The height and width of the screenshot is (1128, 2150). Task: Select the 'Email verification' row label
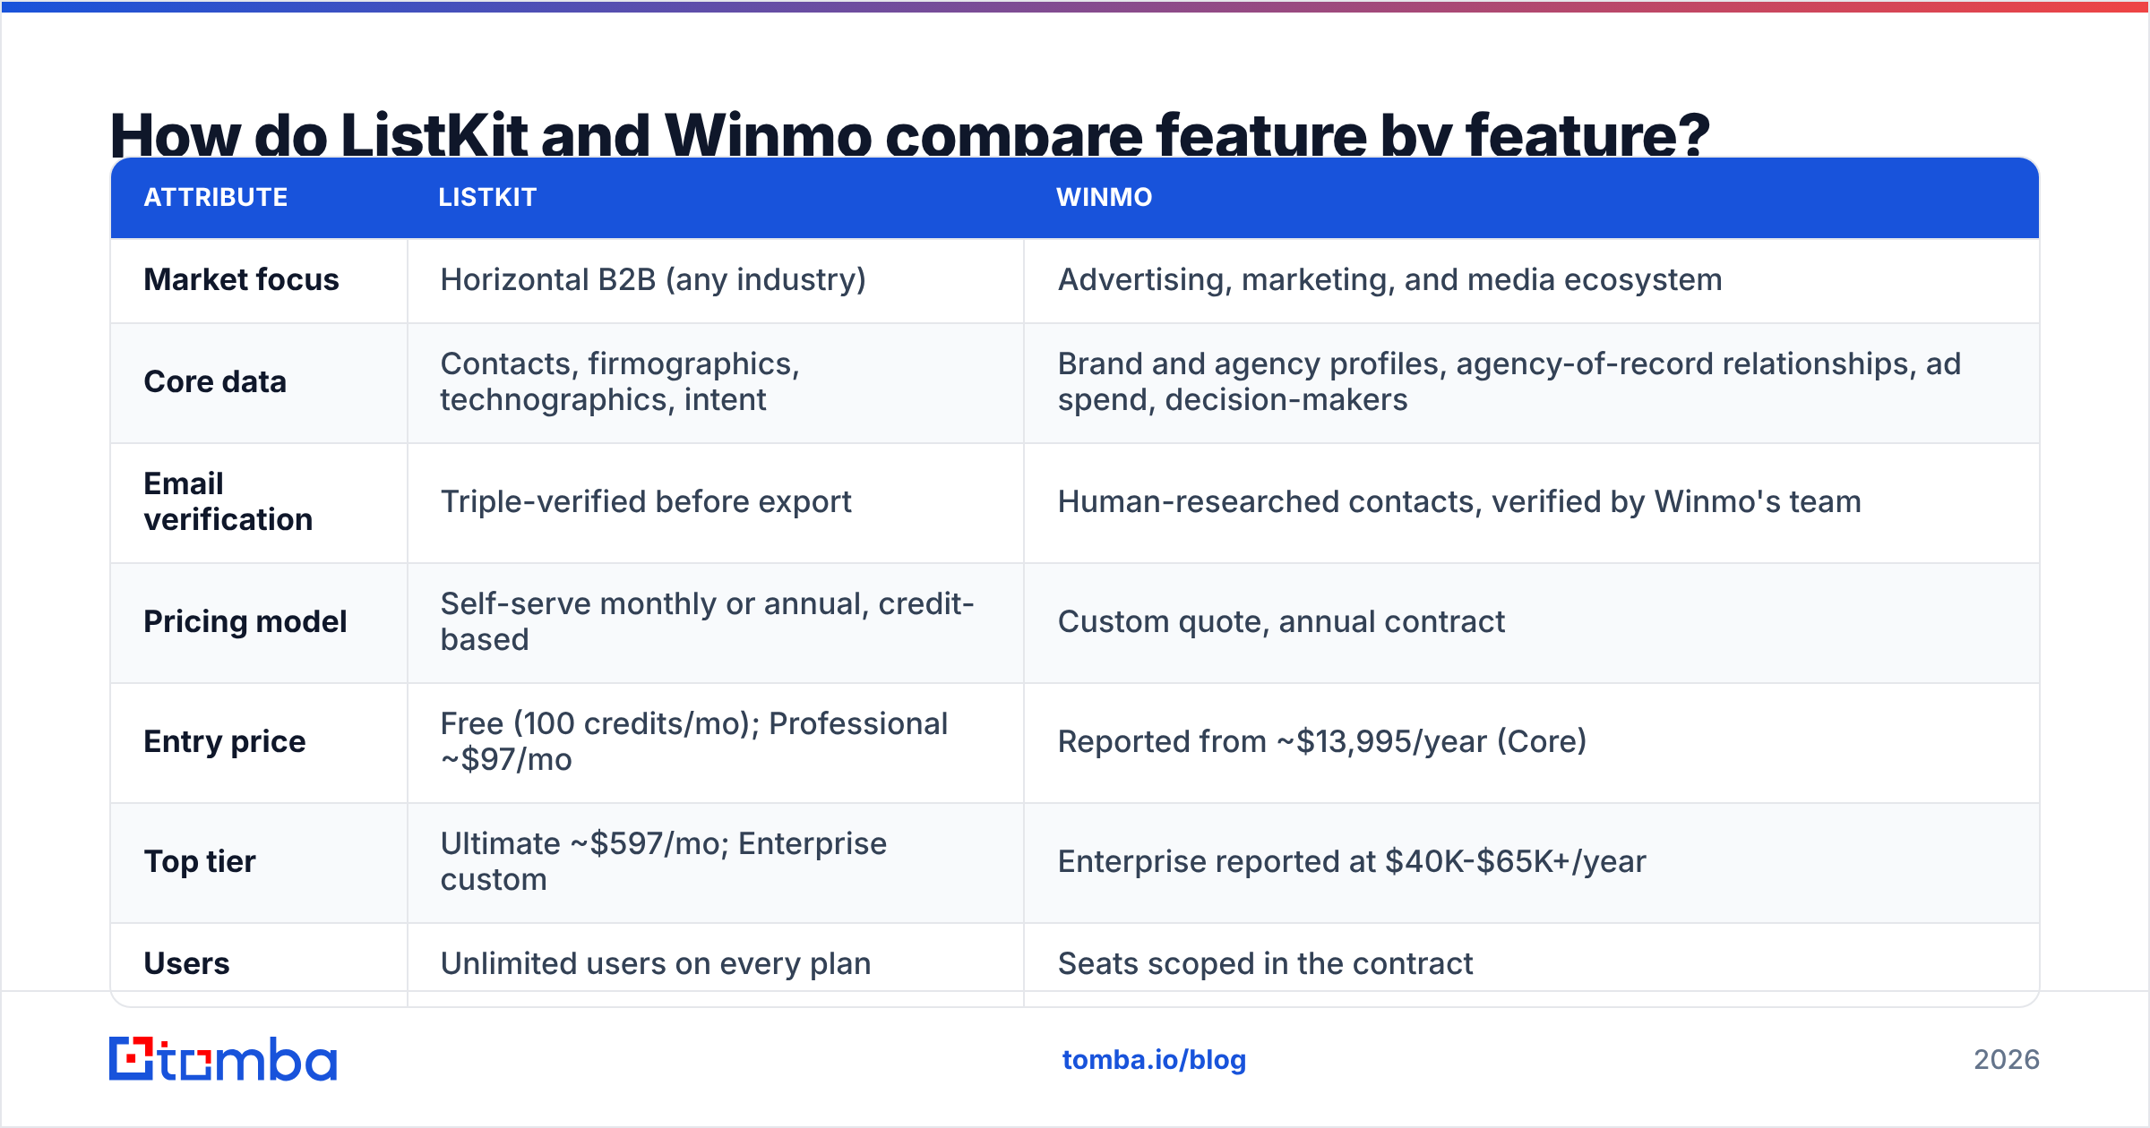click(228, 501)
